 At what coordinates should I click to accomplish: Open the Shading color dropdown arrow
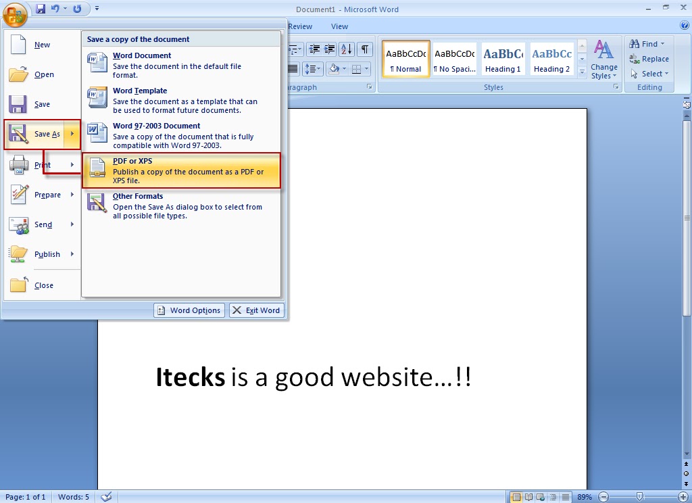[344, 69]
